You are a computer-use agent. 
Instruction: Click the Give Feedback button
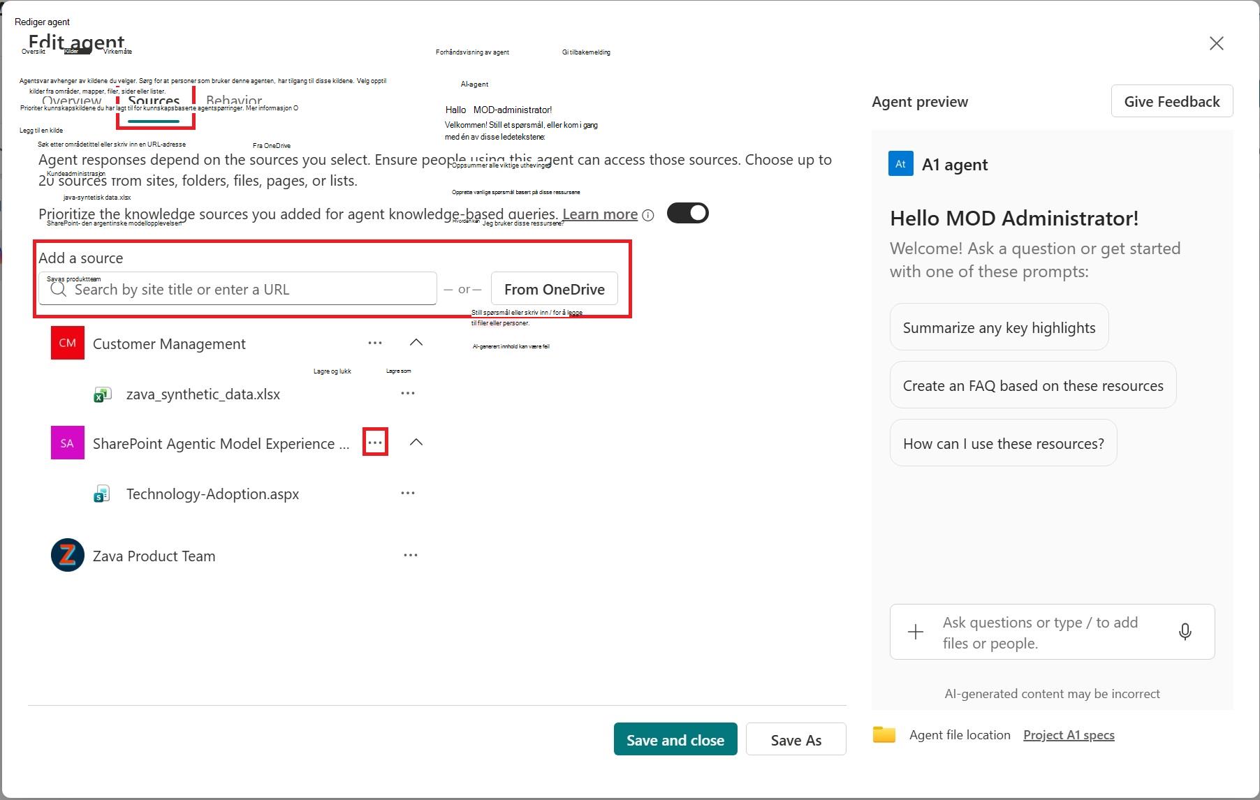click(x=1172, y=102)
